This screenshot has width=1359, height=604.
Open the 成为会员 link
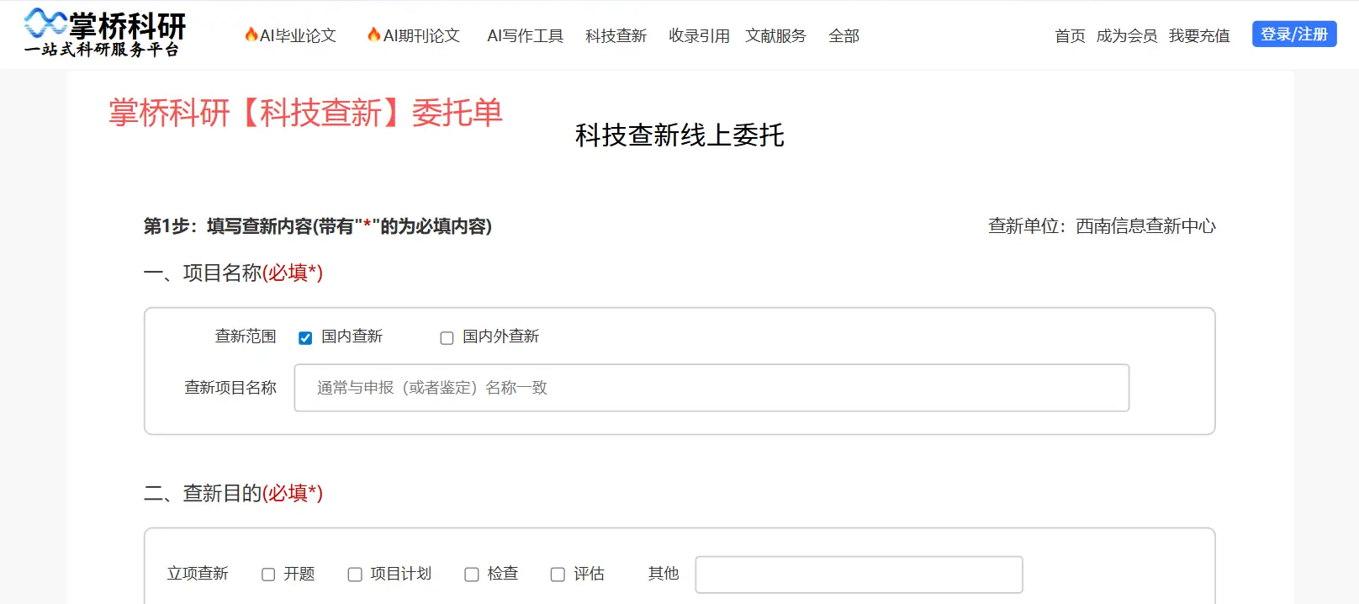1127,35
